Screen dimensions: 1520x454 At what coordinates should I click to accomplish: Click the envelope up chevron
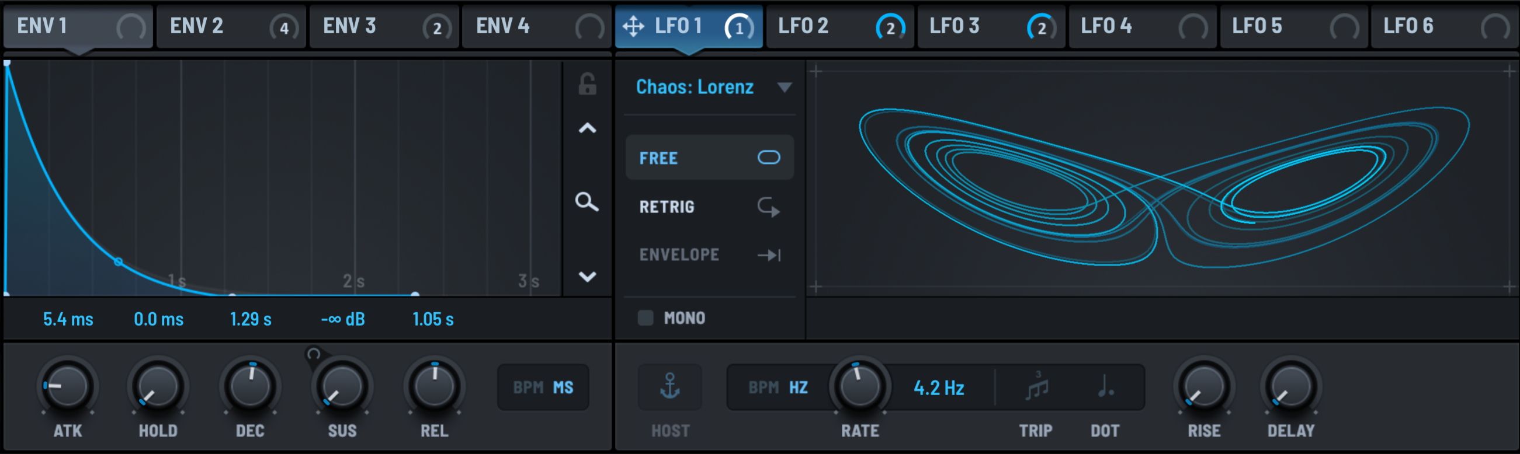pos(587,128)
